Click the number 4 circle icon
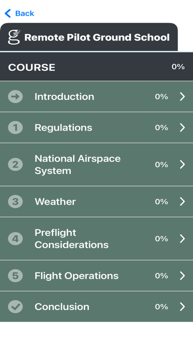 tap(15, 238)
